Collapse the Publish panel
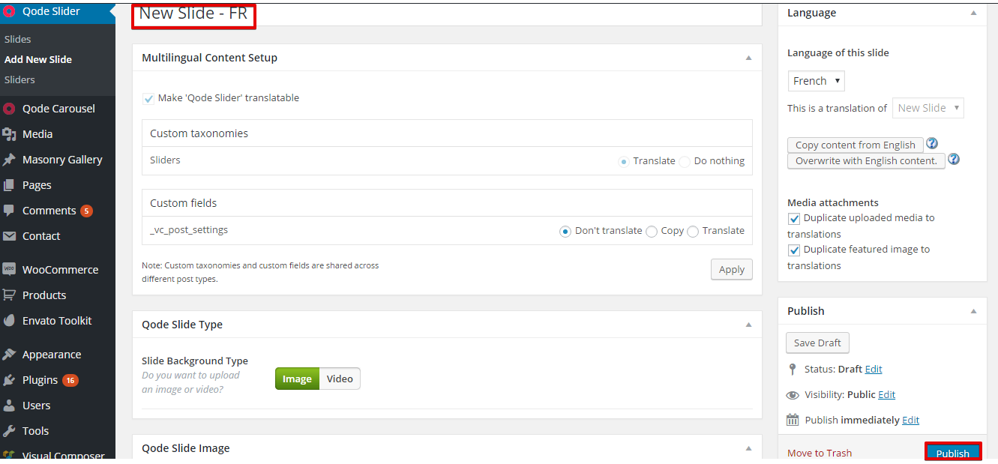Viewport: 998px width, 464px height. 973,311
